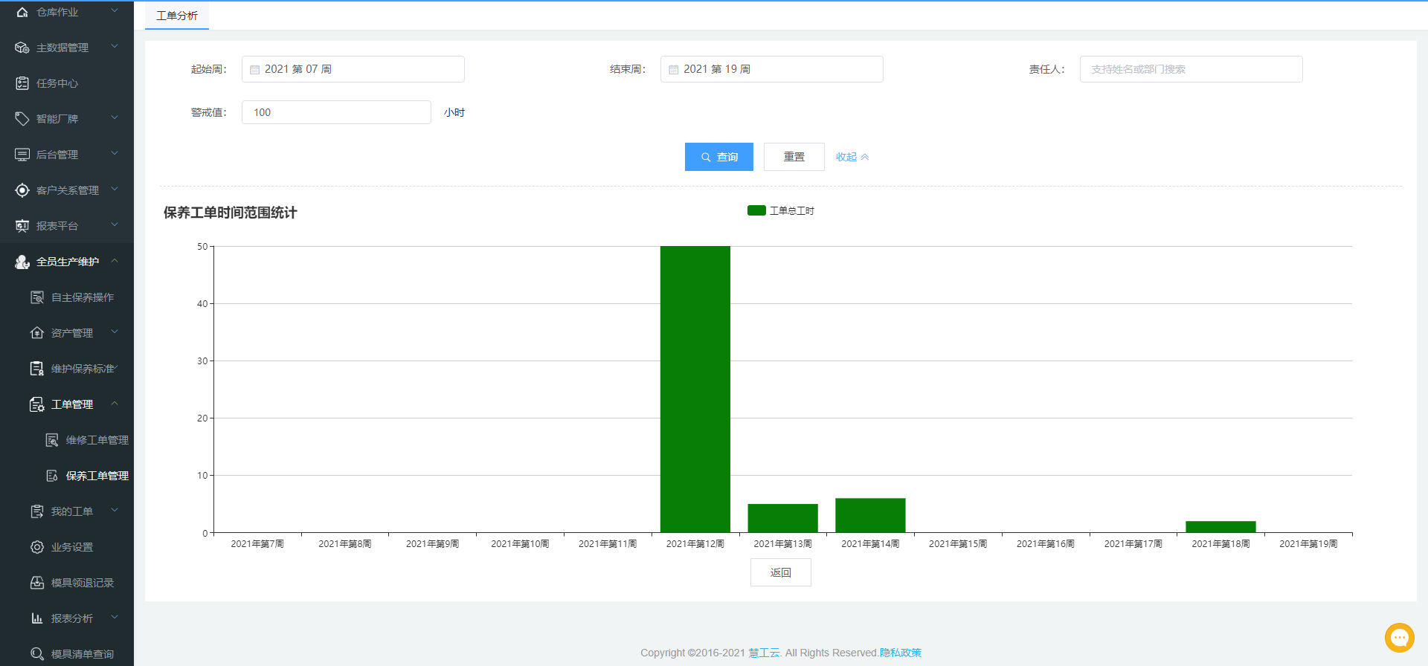Click the Business Settings (业务设置) gear icon
Viewport: 1428px width, 666px height.
pyautogui.click(x=36, y=547)
